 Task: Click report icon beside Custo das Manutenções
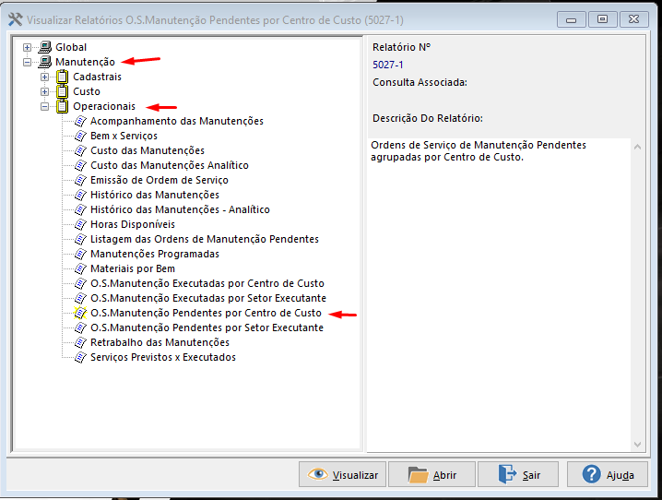80,150
